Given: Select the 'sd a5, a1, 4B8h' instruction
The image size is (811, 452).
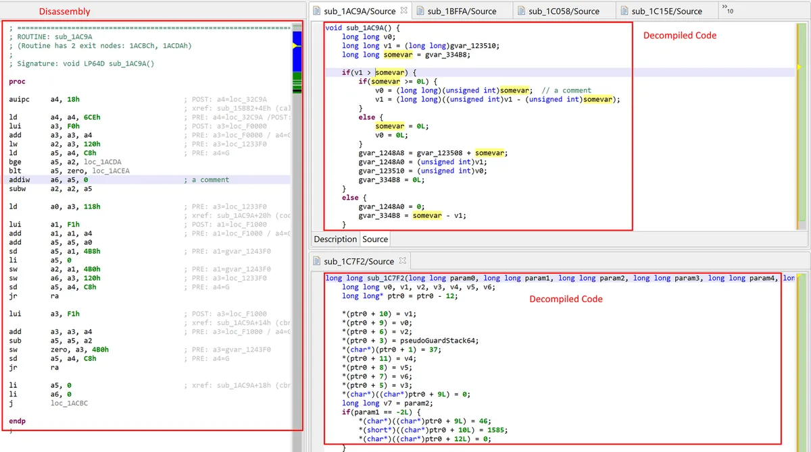Looking at the screenshot, I should coord(55,251).
